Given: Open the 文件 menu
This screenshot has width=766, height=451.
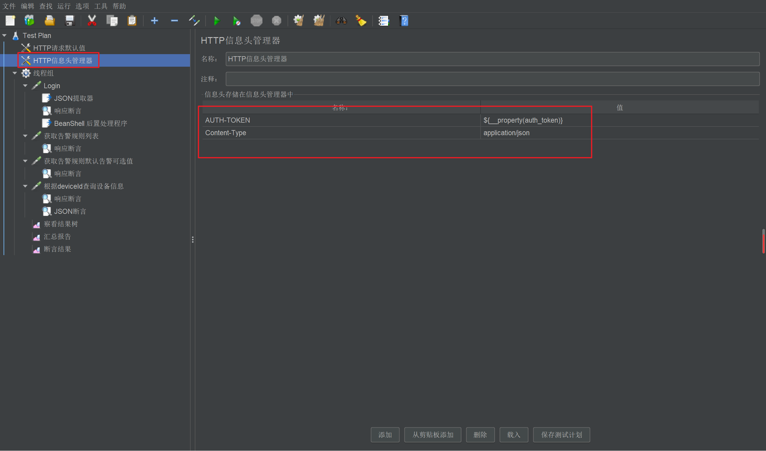Looking at the screenshot, I should pos(9,6).
